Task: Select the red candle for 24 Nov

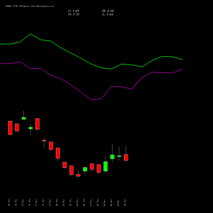Action: 72,170
